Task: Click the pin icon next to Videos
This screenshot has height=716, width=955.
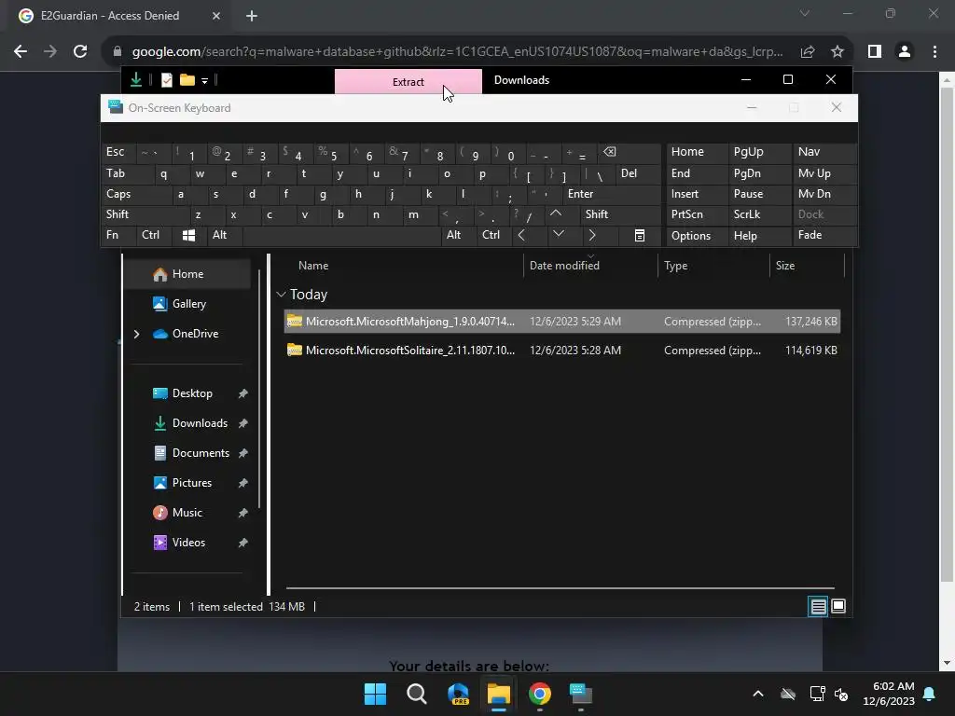Action: (243, 543)
